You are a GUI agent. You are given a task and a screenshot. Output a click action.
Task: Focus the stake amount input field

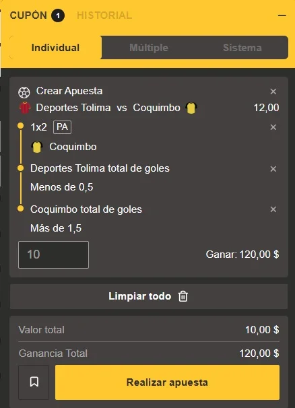pos(53,254)
